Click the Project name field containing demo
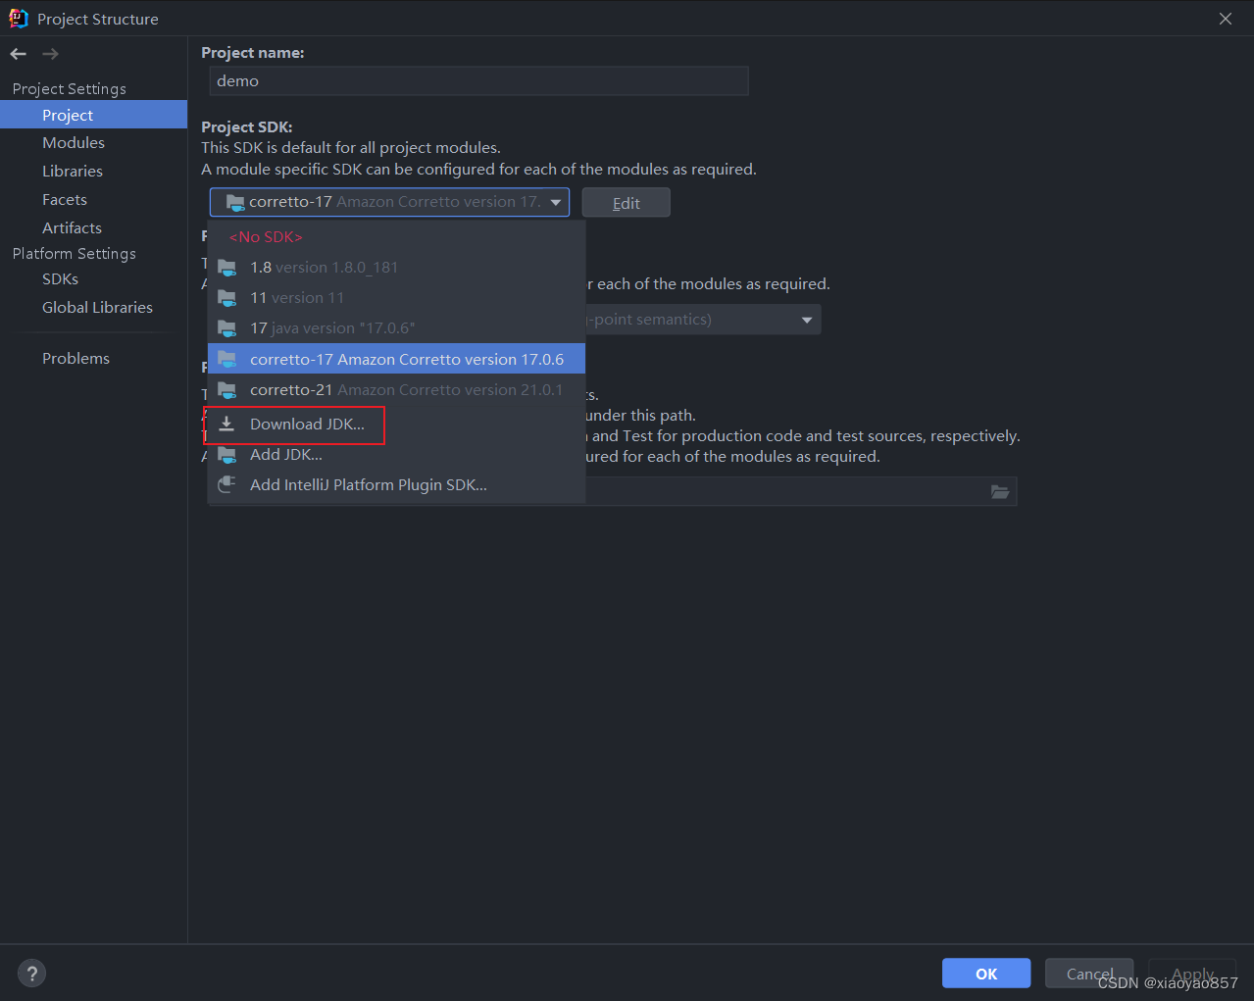 (x=478, y=81)
